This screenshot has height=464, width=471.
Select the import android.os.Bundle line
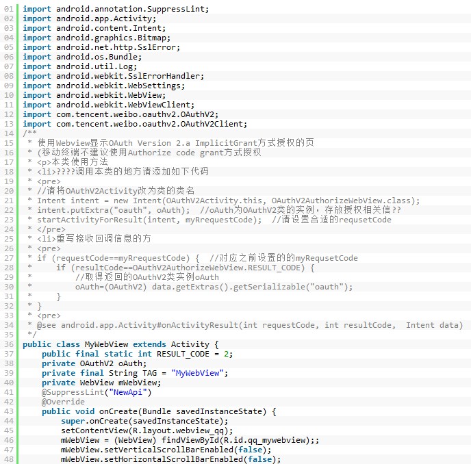click(x=82, y=57)
